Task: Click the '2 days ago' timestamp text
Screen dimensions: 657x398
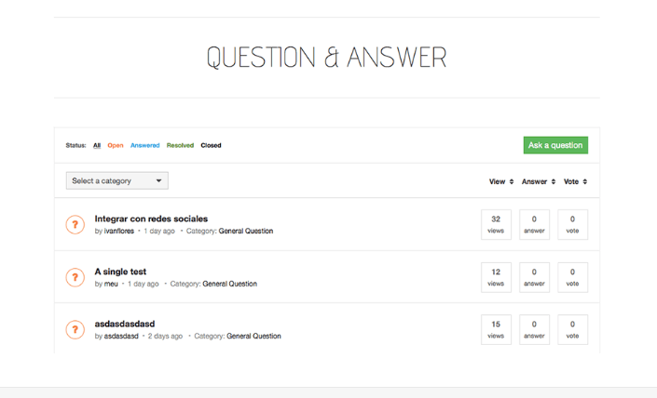Action: [x=165, y=336]
